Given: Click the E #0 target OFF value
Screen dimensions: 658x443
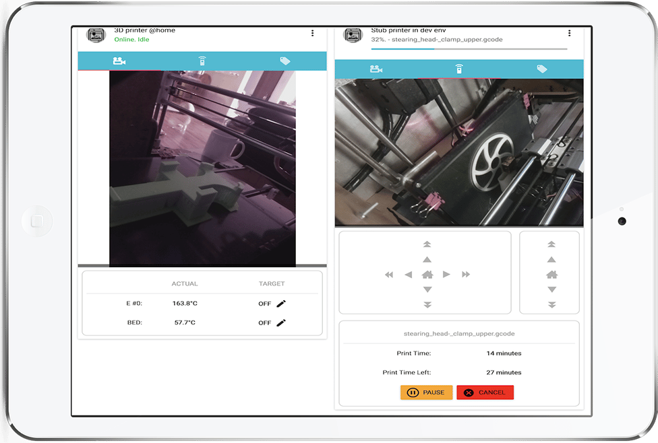Looking at the screenshot, I should pyautogui.click(x=265, y=304).
